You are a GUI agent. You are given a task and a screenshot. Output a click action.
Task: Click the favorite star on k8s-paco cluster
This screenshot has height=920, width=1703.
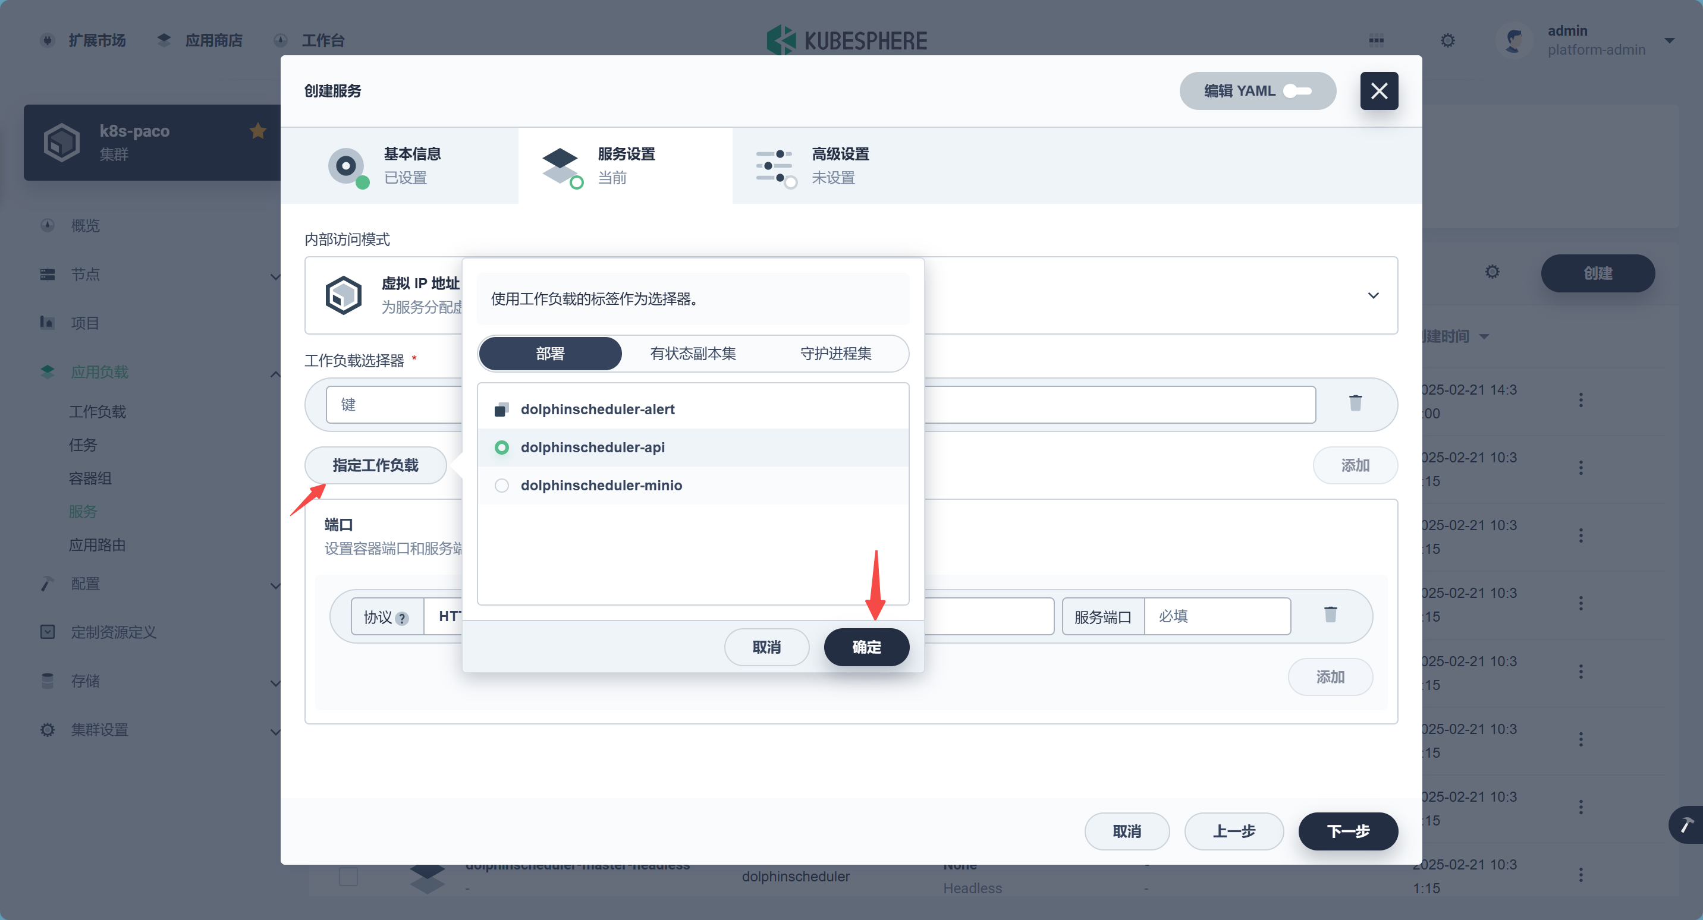(258, 131)
